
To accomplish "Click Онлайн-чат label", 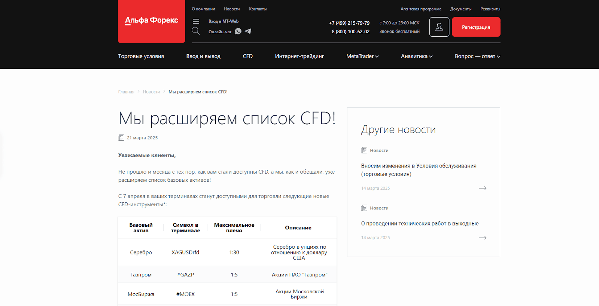I will coord(220,32).
